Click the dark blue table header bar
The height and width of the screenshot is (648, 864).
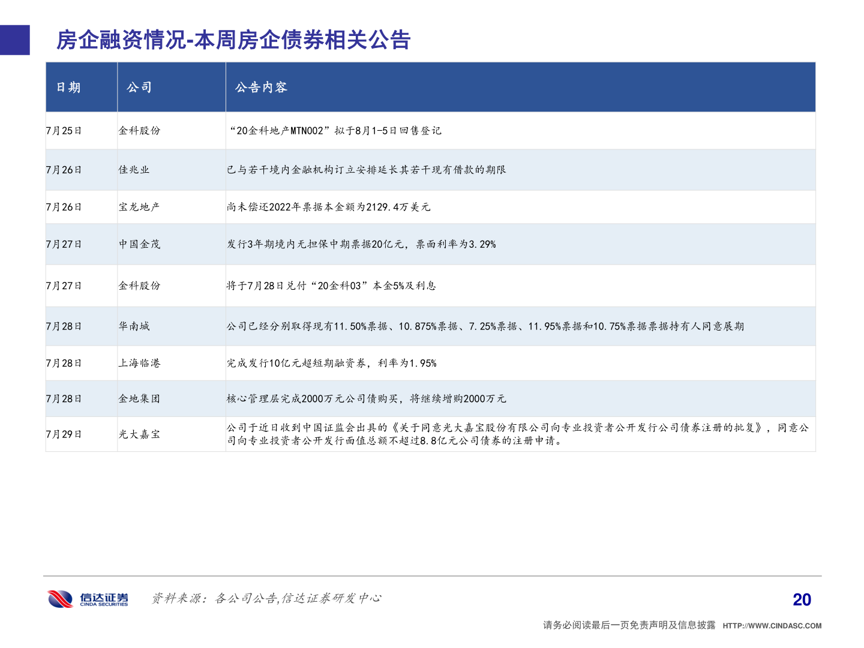431,87
